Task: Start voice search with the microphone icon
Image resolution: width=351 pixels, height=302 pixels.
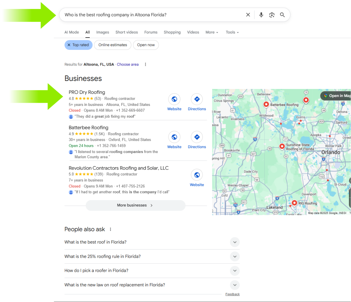Action: point(261,15)
